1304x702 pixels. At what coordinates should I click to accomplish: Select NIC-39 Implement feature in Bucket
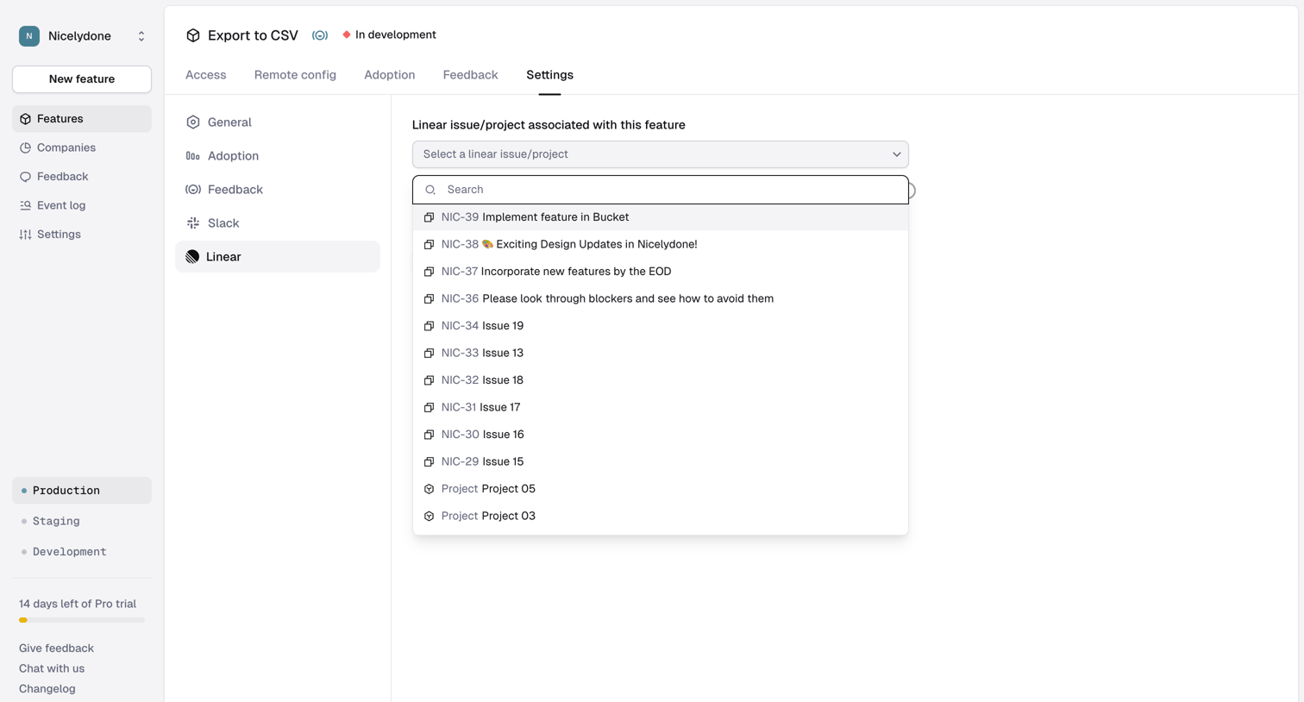[661, 217]
